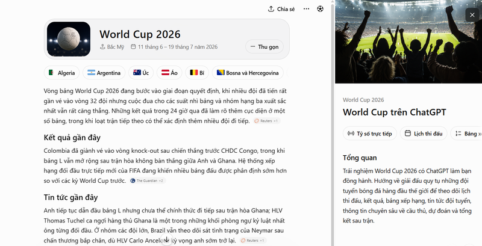The height and width of the screenshot is (246, 482).
Task: Click the scroll-down arrow button
Action: tap(166, 240)
